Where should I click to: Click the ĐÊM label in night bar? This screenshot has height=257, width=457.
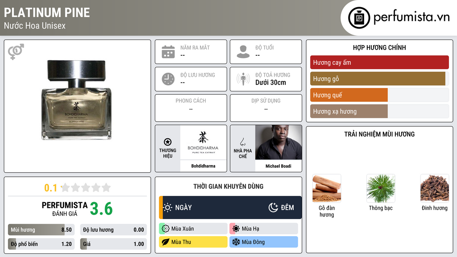(287, 207)
